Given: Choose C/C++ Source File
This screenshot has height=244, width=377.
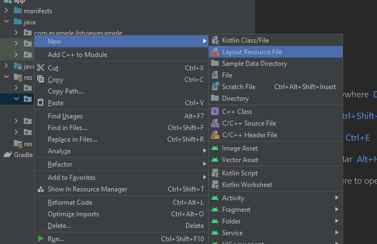Looking at the screenshot, I should coord(276,123).
